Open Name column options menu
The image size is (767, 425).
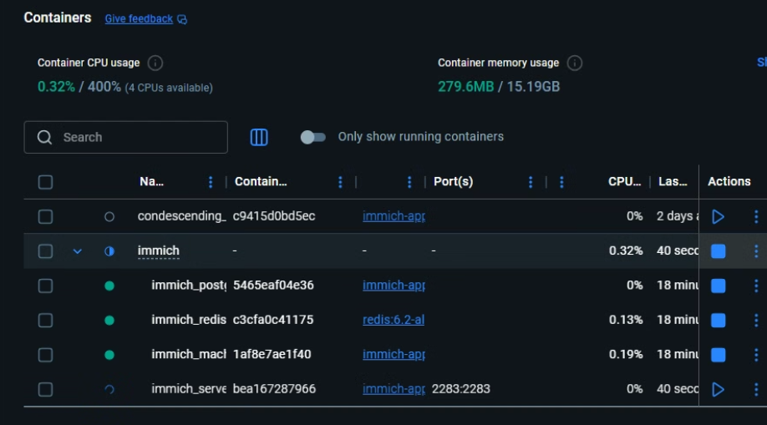click(x=211, y=182)
